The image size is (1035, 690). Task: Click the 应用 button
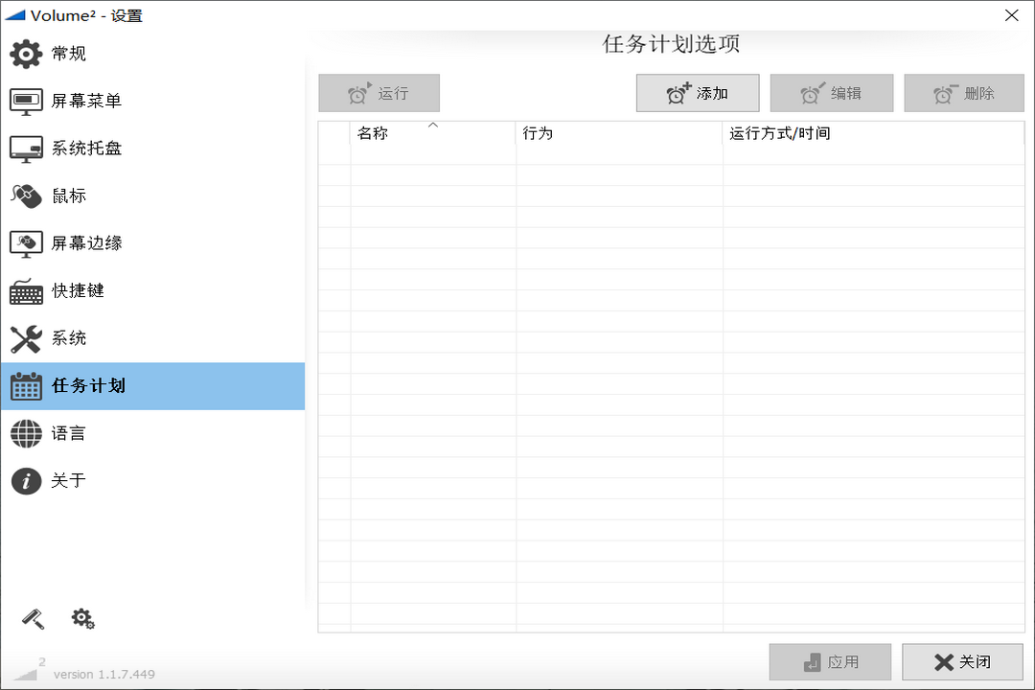tap(830, 661)
